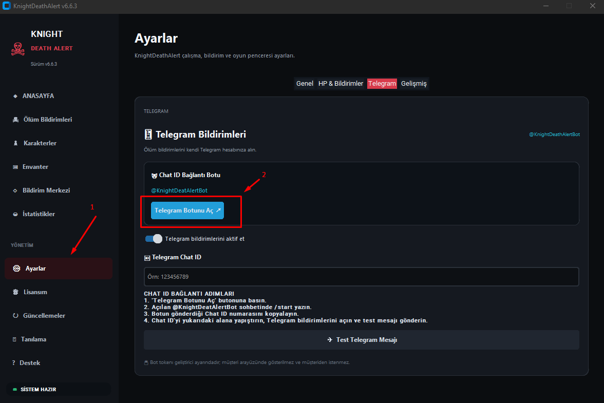Image resolution: width=604 pixels, height=403 pixels.
Task: Select the Telegram tab
Action: (382, 84)
